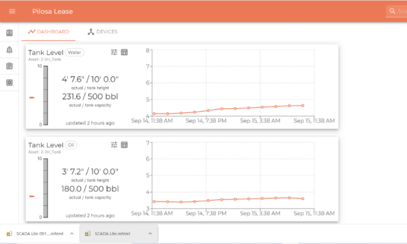Open the alarms bell icon in sidebar
Image resolution: width=407 pixels, height=244 pixels.
click(9, 49)
